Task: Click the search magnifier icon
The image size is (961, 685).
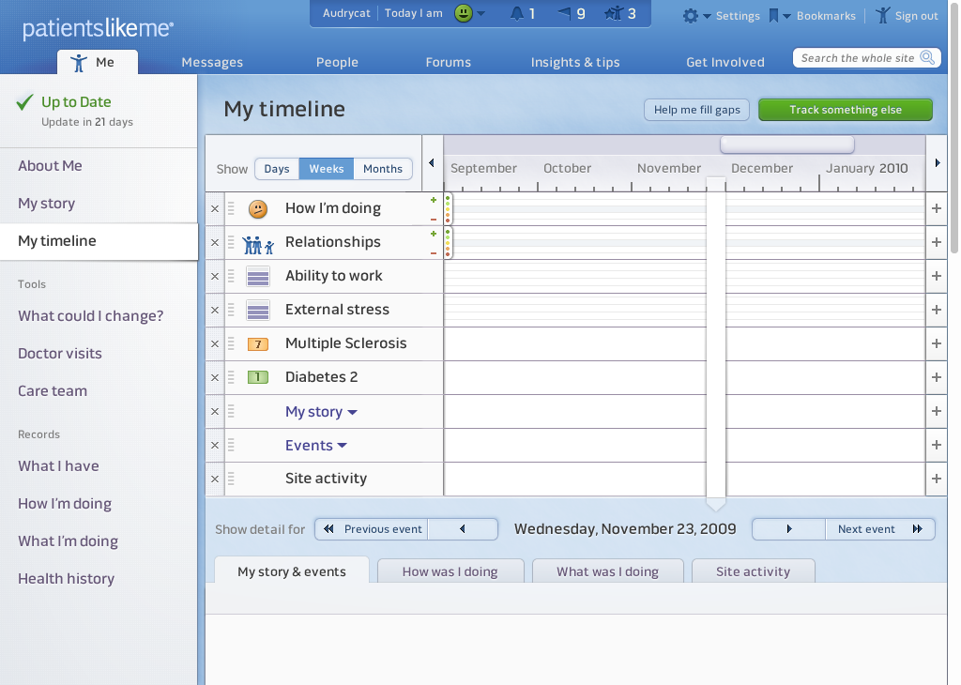Action: coord(927,57)
